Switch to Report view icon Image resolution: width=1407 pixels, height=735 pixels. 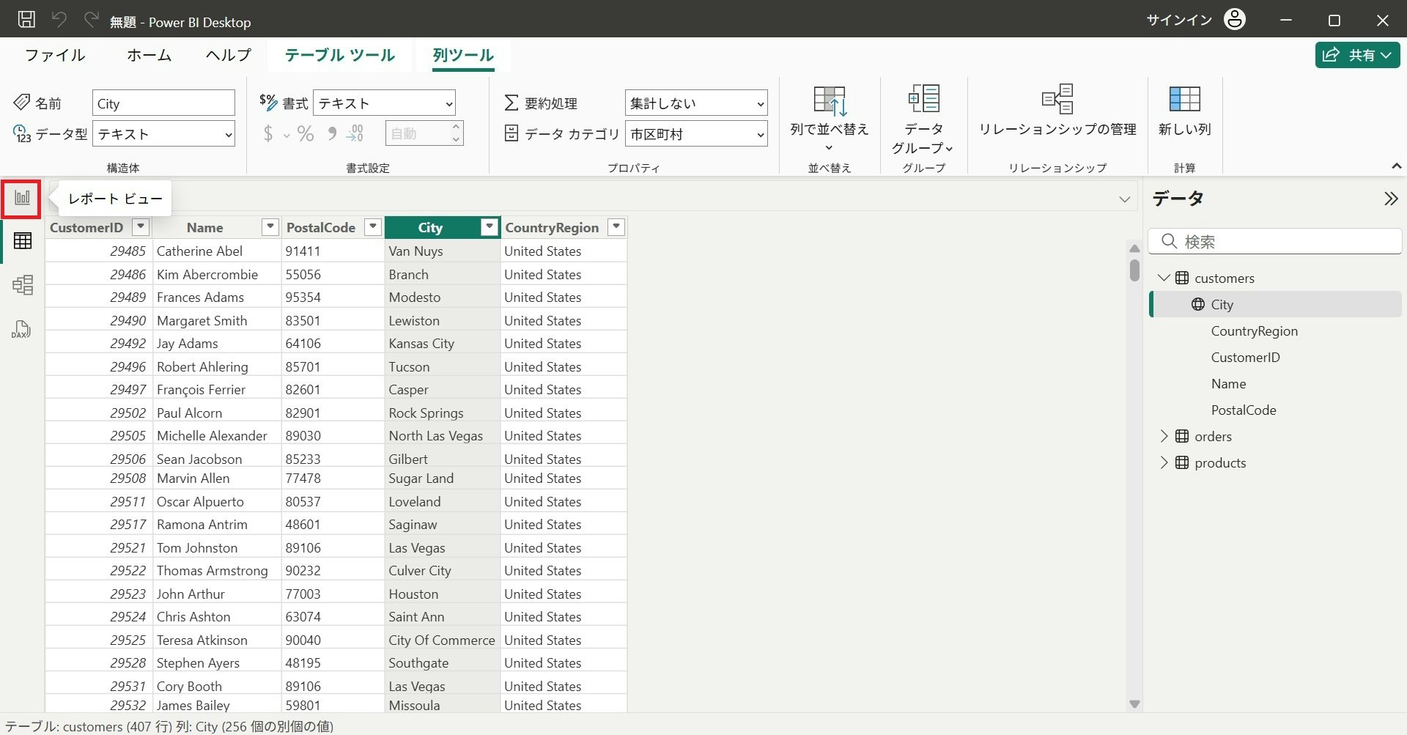tap(22, 198)
